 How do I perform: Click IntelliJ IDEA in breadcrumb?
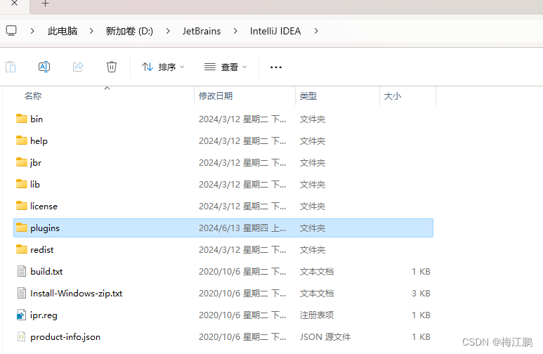tap(275, 31)
